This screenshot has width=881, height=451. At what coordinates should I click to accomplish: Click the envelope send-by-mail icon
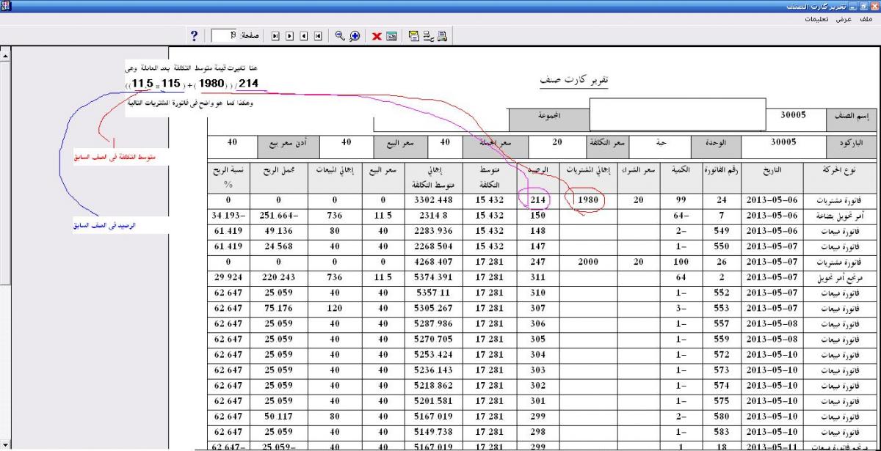(413, 35)
